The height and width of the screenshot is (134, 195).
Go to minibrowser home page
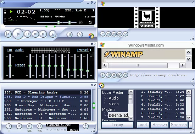click(x=126, y=75)
